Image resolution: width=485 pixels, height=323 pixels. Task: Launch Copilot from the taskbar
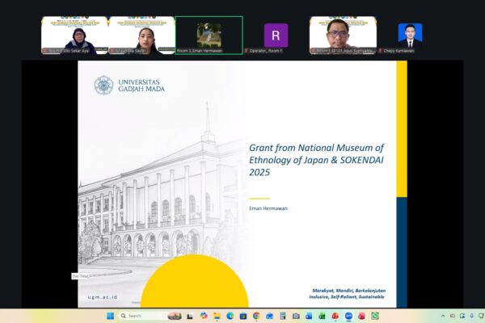pos(204,316)
